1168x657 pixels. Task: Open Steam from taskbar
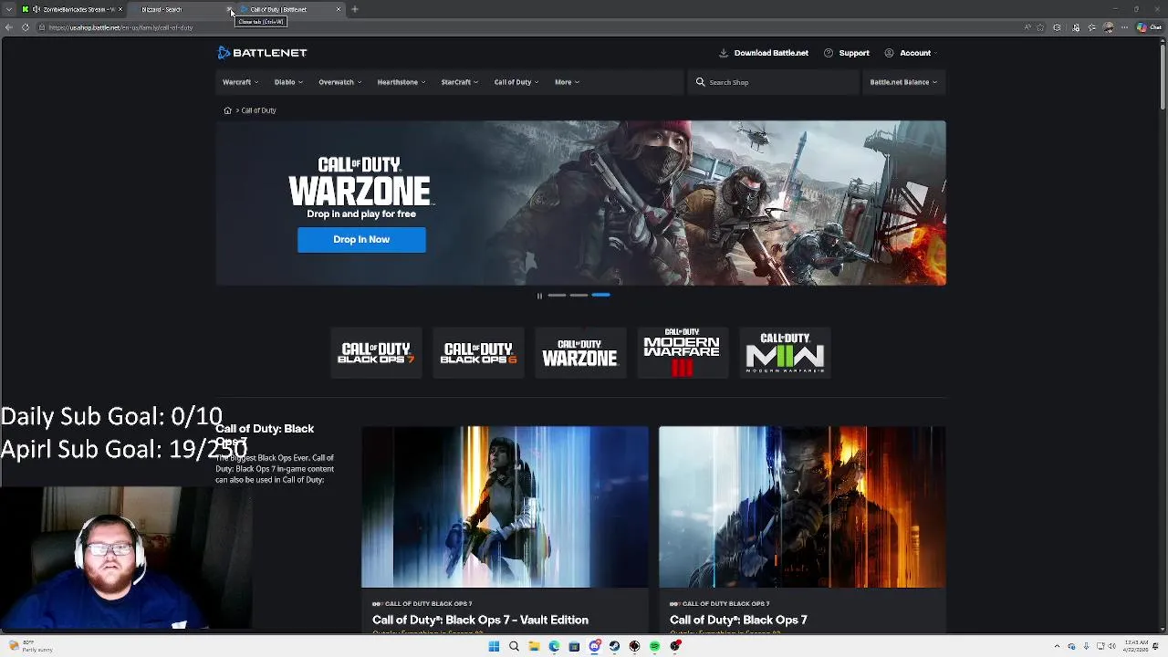click(x=614, y=646)
